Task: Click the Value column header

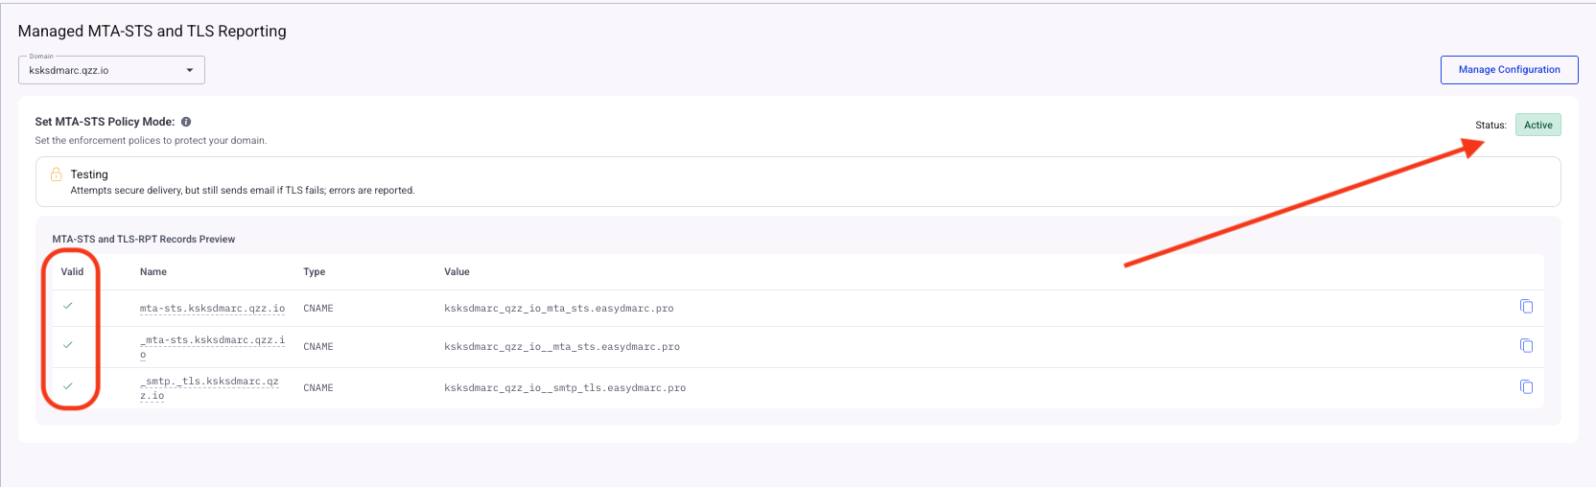Action: tap(457, 272)
